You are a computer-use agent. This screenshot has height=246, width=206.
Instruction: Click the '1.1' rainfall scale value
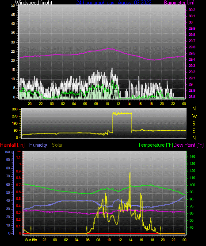point(19,157)
